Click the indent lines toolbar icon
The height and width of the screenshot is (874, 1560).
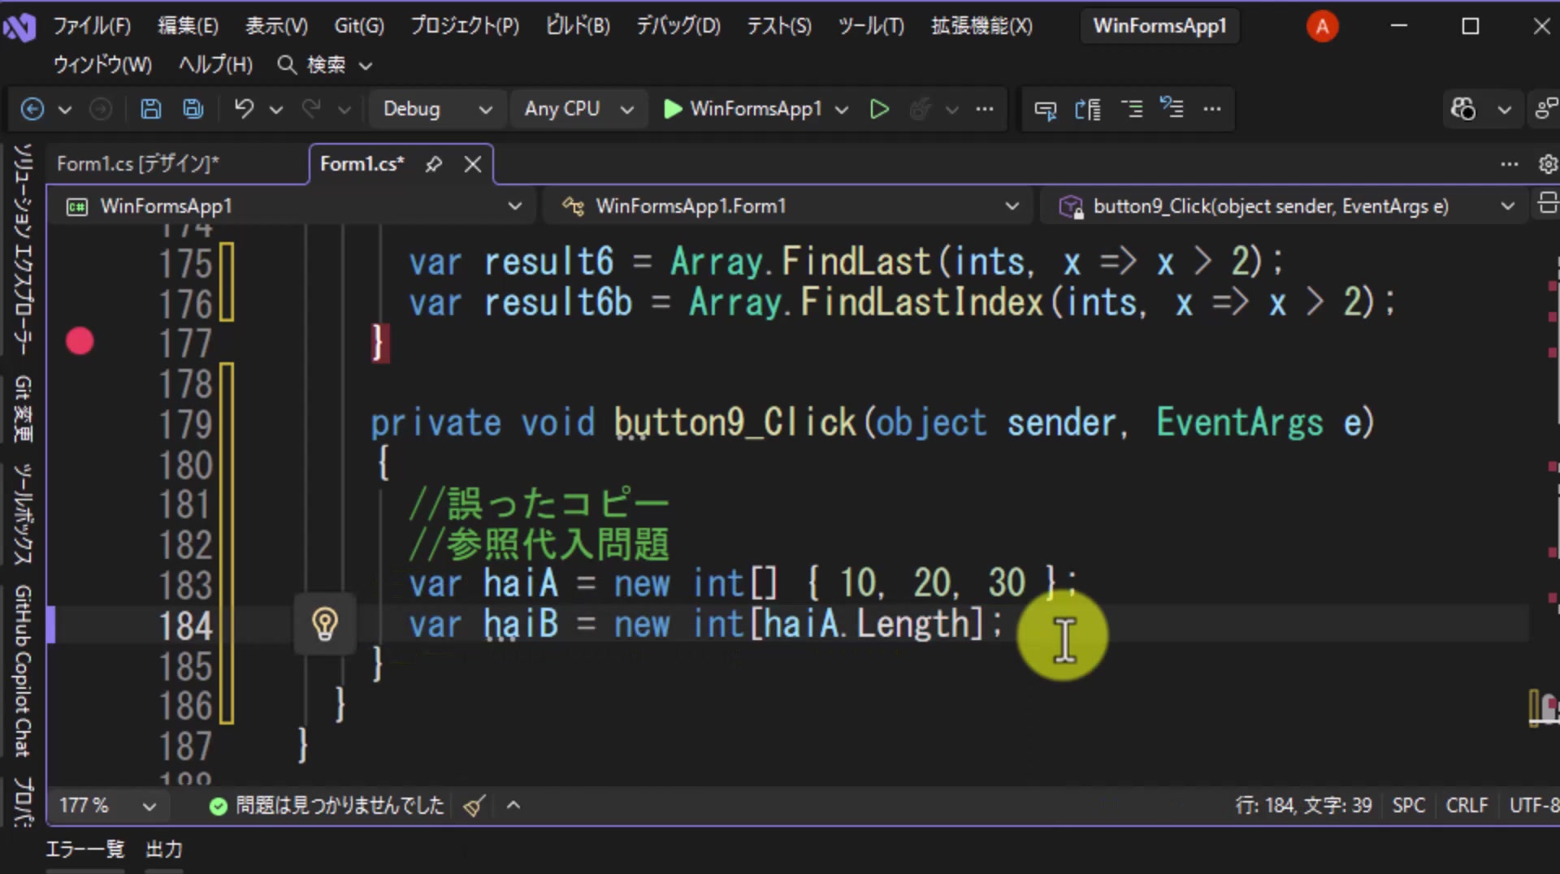tap(1132, 109)
